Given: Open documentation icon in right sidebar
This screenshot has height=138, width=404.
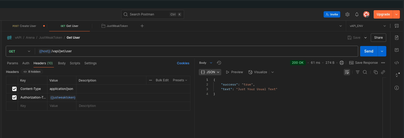Looking at the screenshot, I should click(397, 38).
